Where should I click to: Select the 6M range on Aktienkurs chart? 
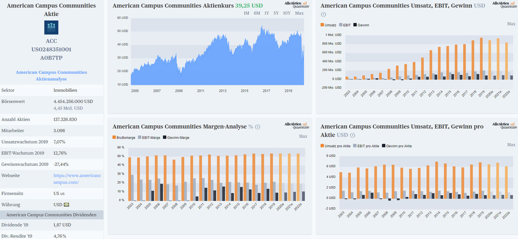(257, 13)
